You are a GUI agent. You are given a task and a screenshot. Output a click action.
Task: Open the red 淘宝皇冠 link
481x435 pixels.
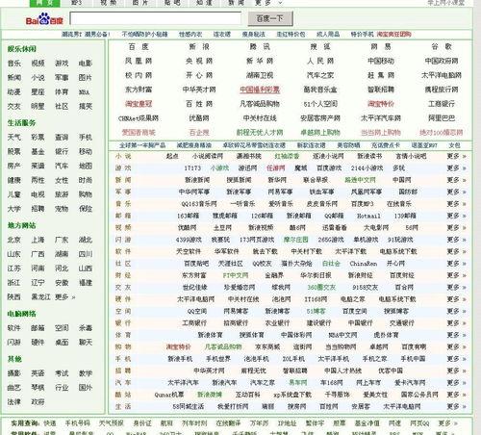coord(139,104)
